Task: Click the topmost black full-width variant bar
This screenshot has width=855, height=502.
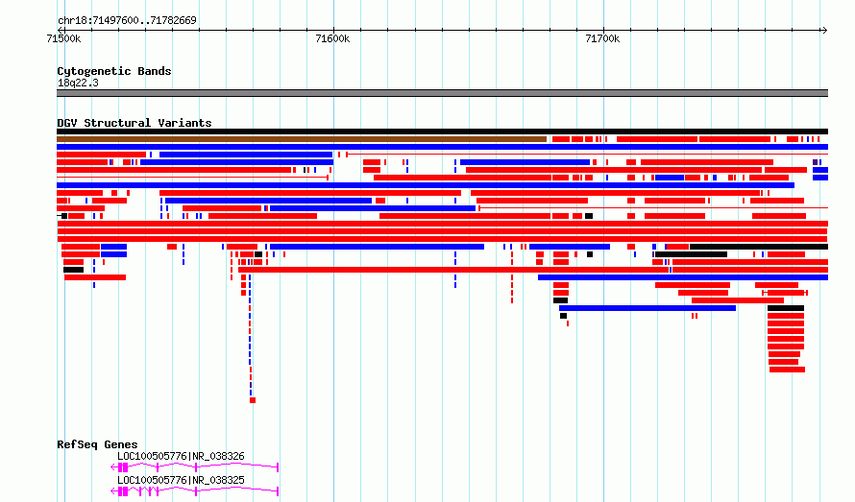Action: click(x=442, y=131)
